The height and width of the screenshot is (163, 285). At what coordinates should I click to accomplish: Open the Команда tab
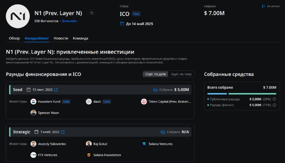click(81, 39)
